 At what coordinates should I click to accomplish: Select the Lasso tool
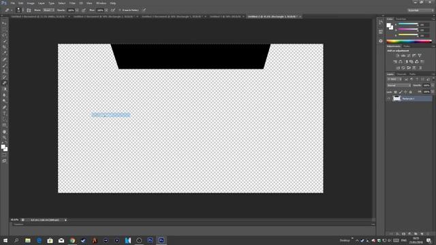4,35
